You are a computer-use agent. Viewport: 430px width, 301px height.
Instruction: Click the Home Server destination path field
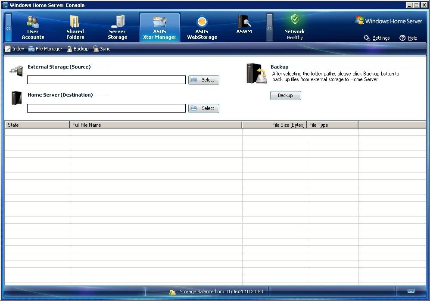(106, 108)
